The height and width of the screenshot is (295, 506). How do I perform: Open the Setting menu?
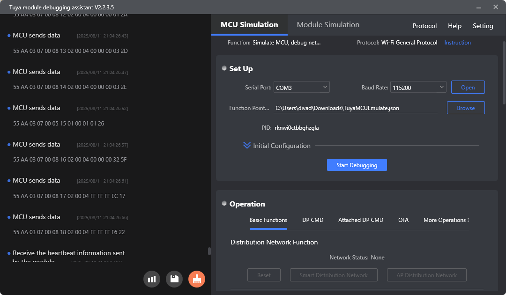[x=483, y=26]
